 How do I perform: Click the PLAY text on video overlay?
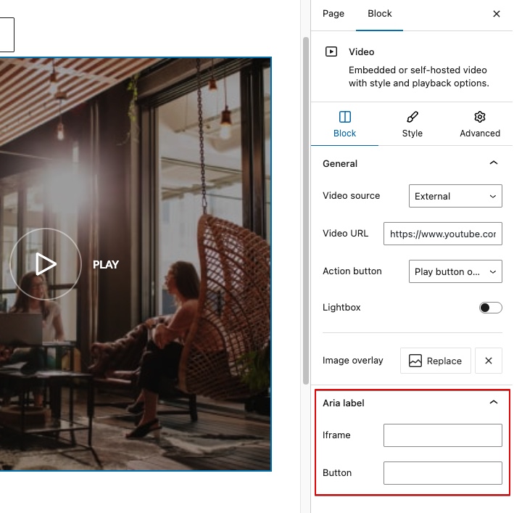pyautogui.click(x=106, y=265)
